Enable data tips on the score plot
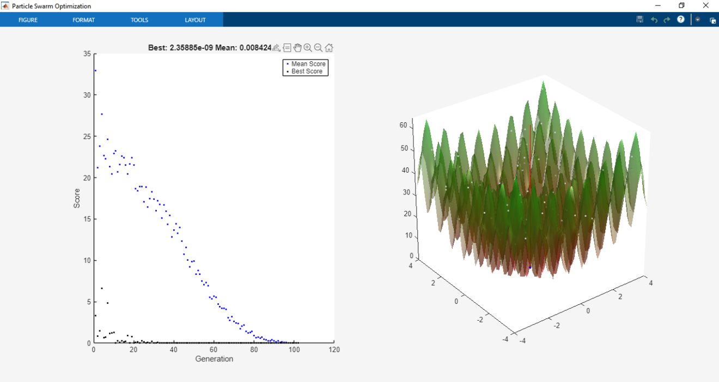Image resolution: width=719 pixels, height=382 pixels. click(x=287, y=48)
